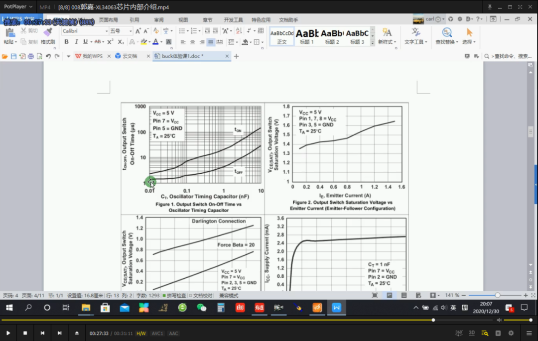This screenshot has height=341, width=538.
Task: Open the Review (审阅) ribbon tab
Action: (158, 20)
